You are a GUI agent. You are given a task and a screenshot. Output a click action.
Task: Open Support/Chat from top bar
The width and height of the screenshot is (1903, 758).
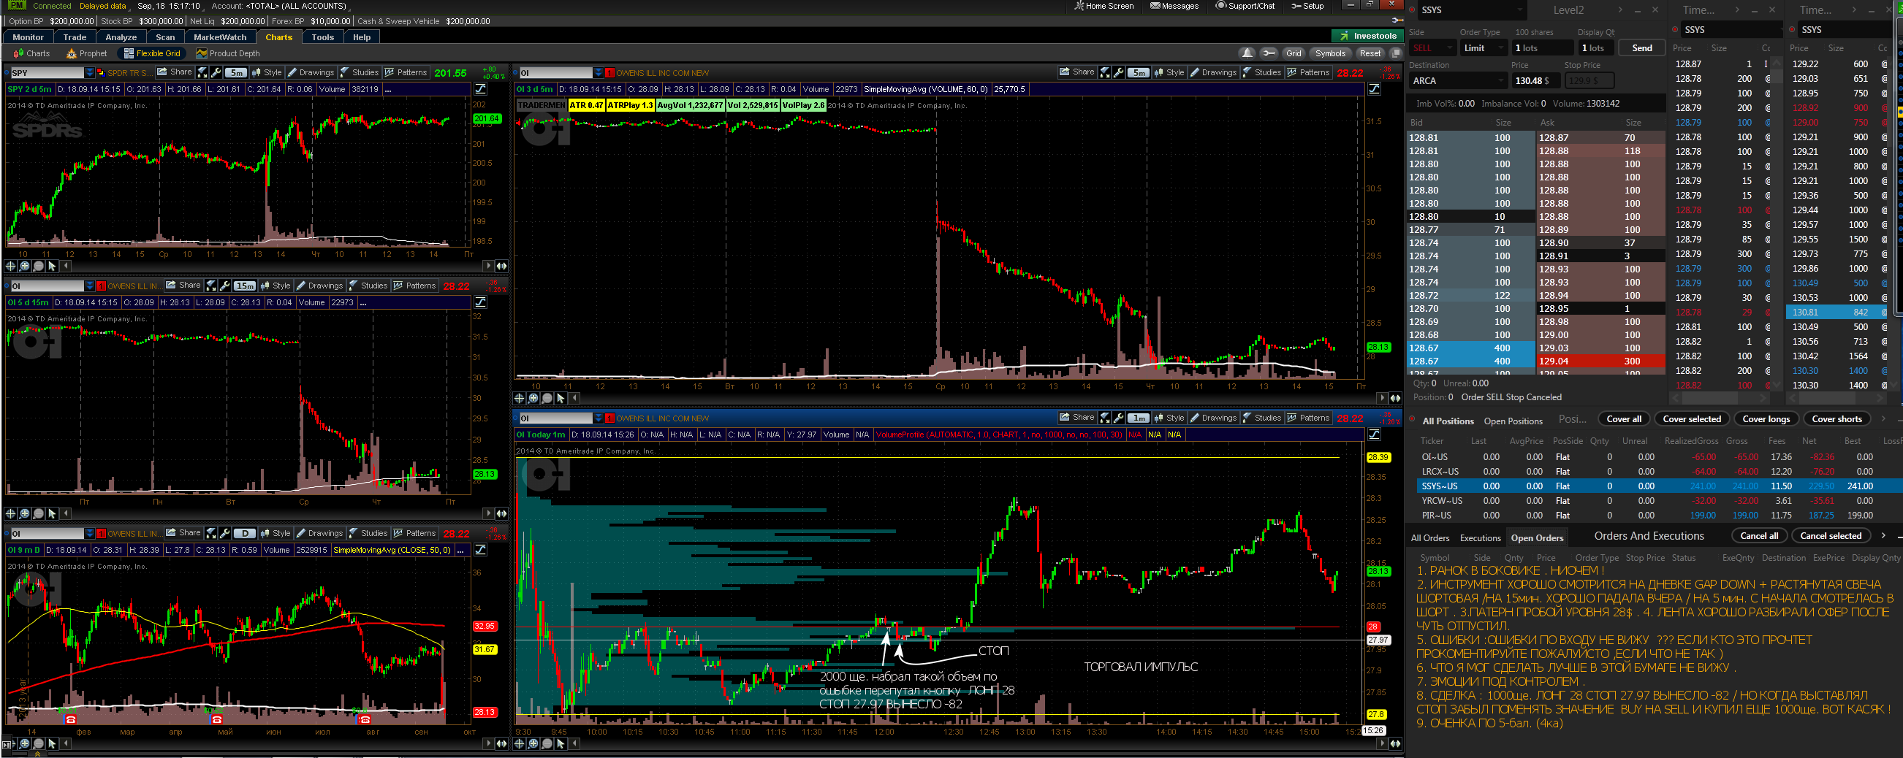click(1245, 6)
